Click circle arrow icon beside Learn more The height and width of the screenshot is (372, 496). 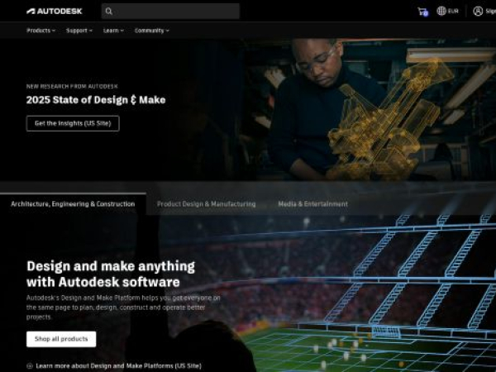pyautogui.click(x=30, y=366)
